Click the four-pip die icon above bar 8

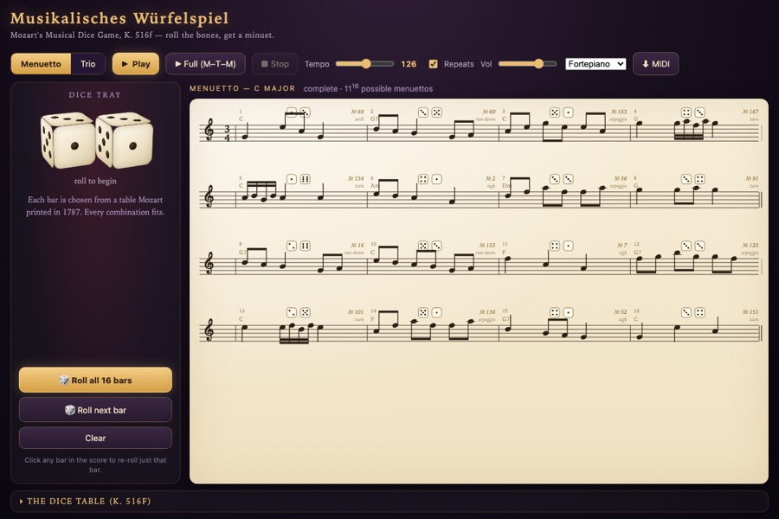[699, 179]
